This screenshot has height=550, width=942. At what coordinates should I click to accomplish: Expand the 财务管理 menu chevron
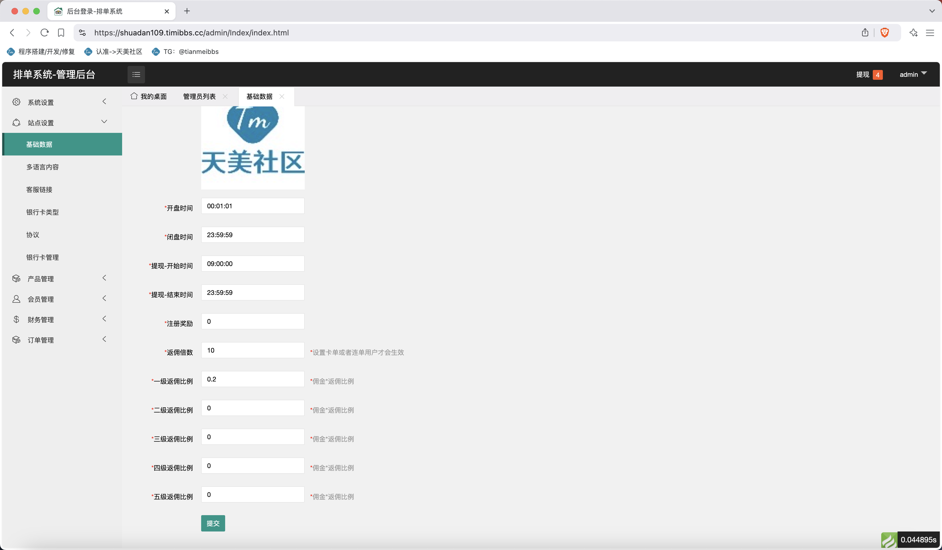(104, 319)
